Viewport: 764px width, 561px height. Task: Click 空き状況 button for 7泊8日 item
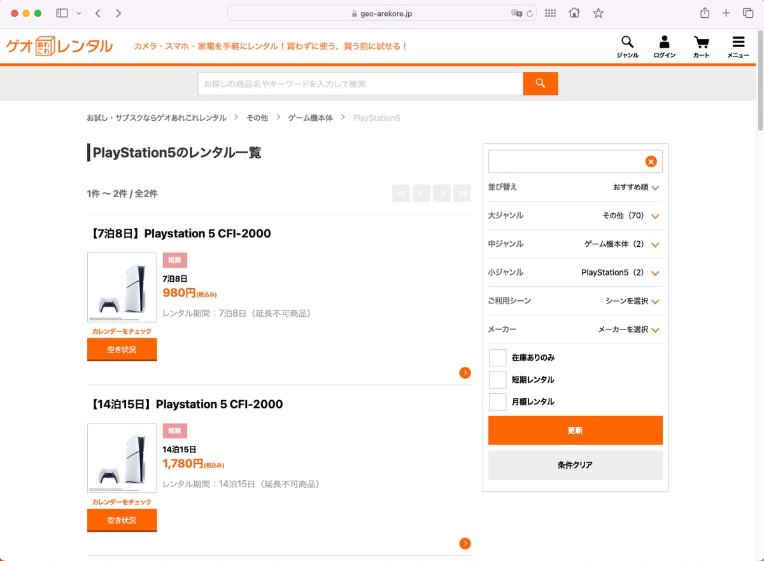tap(122, 350)
